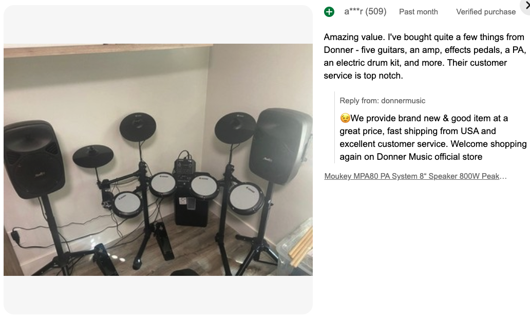This screenshot has height=318, width=530.
Task: Click the gray blank area above photo
Action: (x=158, y=24)
